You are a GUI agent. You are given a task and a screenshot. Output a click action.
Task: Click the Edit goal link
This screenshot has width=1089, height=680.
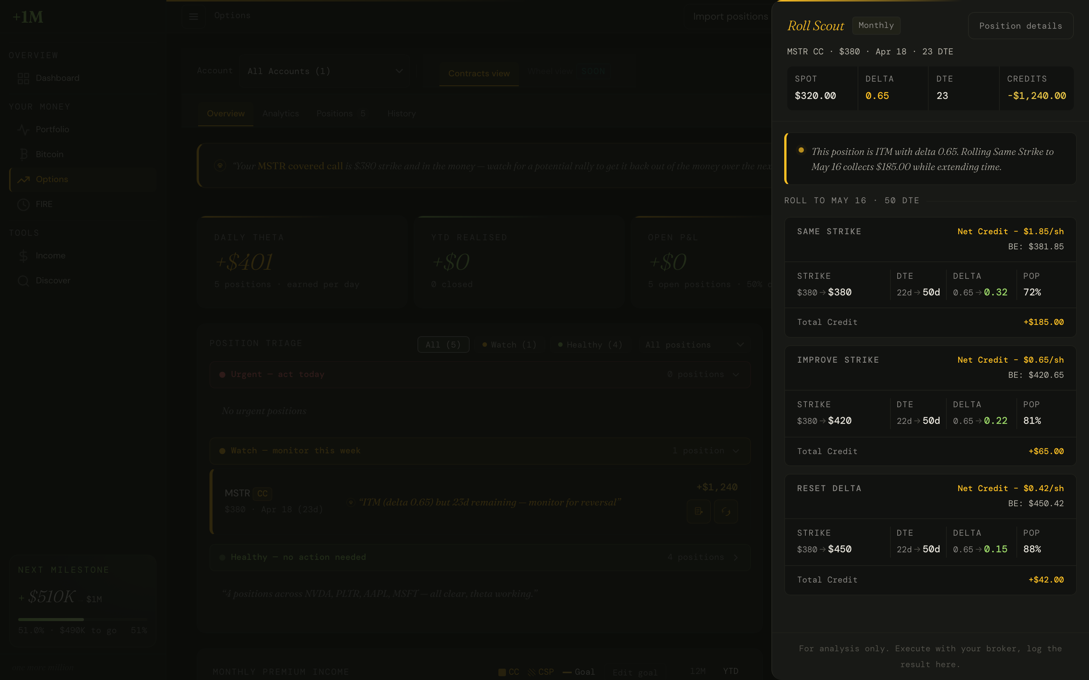pos(634,672)
